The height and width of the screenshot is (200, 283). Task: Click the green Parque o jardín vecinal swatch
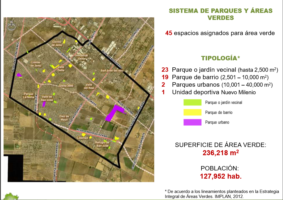click(192, 102)
